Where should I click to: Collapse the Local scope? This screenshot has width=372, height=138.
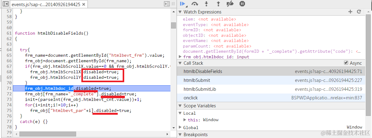[181, 113]
